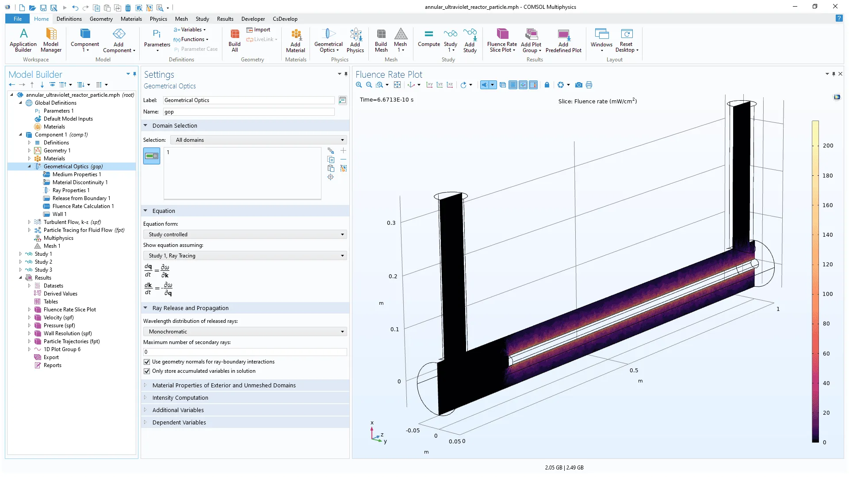
Task: Open the Wavelength distribution Monochromatic dropdown
Action: pyautogui.click(x=245, y=332)
